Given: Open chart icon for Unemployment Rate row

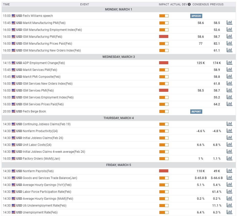Looking at the screenshot, I should coord(229,212).
